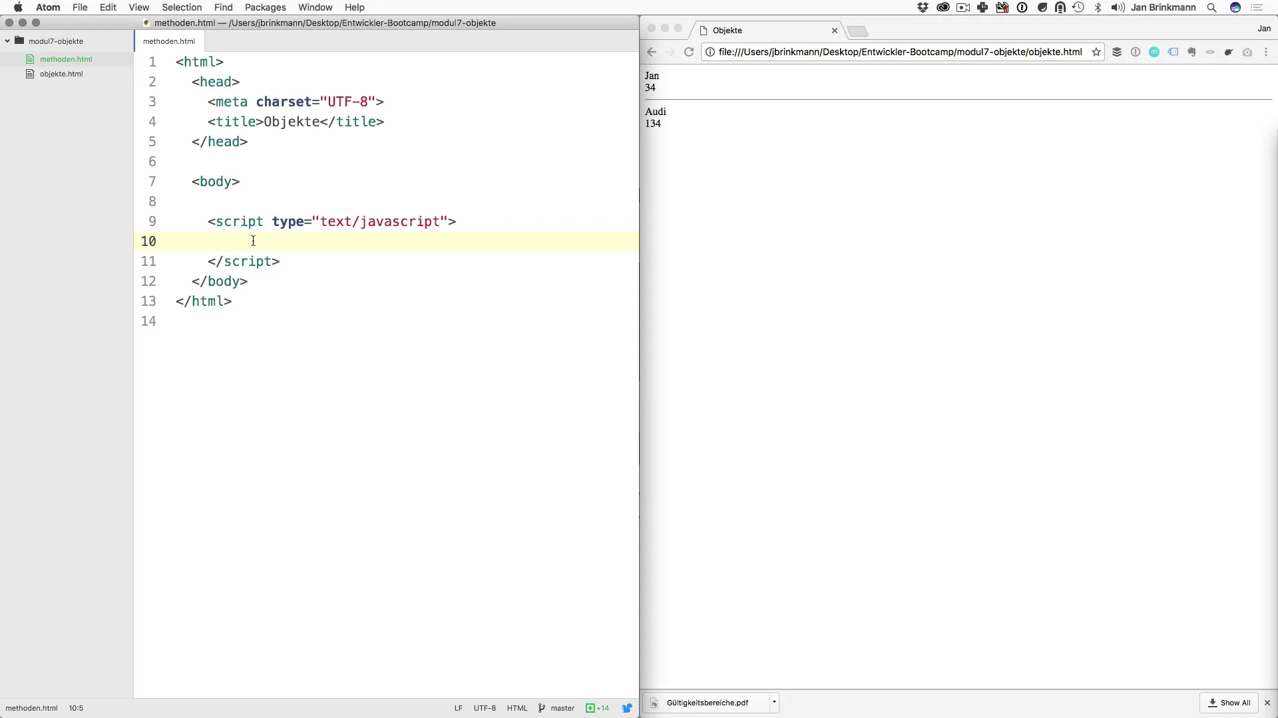Open the Evernote elephant extension
Image resolution: width=1278 pixels, height=718 pixels.
(1191, 52)
